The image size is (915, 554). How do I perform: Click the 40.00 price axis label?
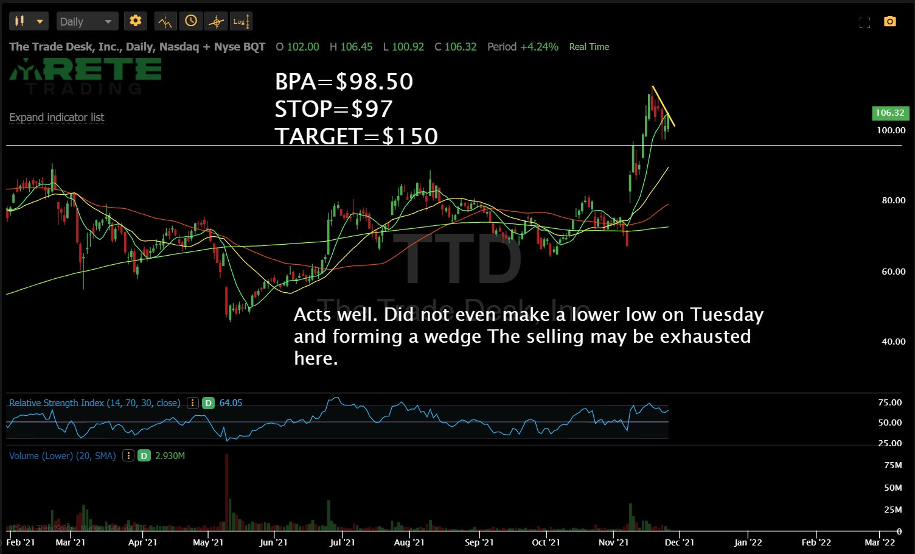(894, 342)
